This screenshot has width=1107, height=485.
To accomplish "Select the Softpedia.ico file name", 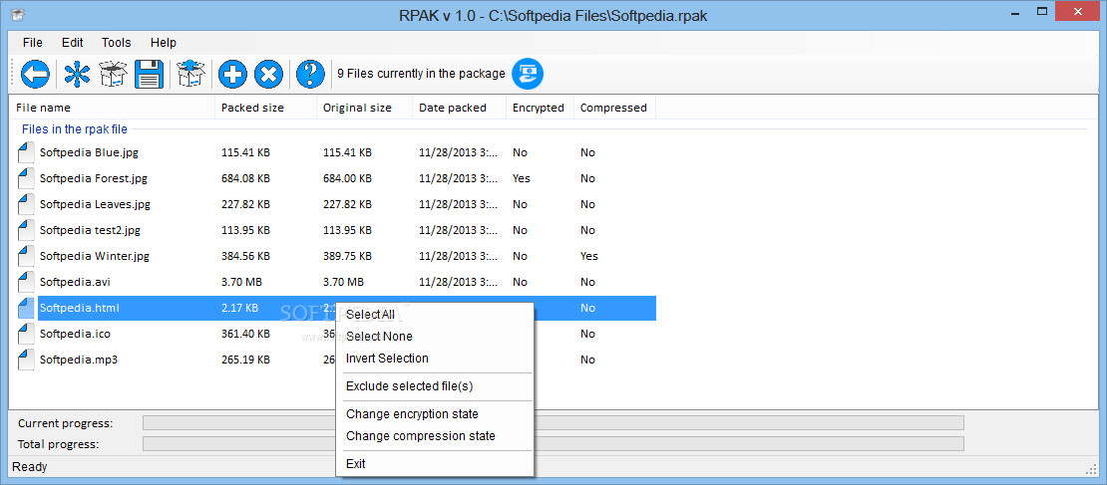I will pos(75,334).
